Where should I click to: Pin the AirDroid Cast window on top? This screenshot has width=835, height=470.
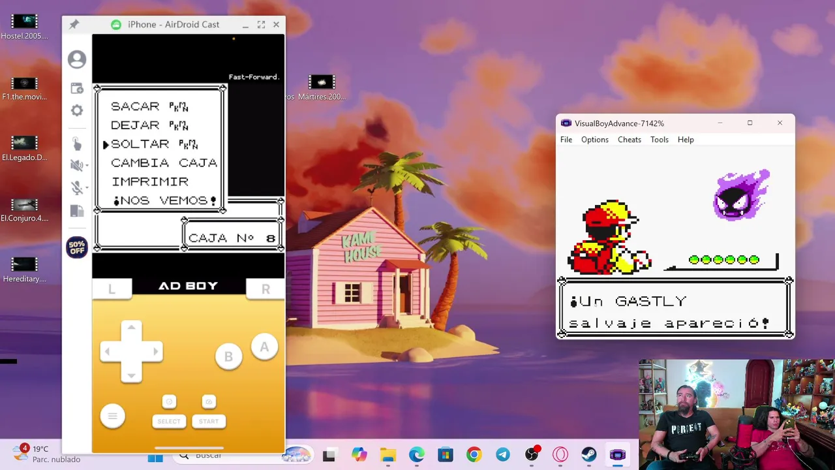pos(74,24)
